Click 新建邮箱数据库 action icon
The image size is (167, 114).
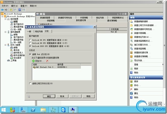coord(131,21)
